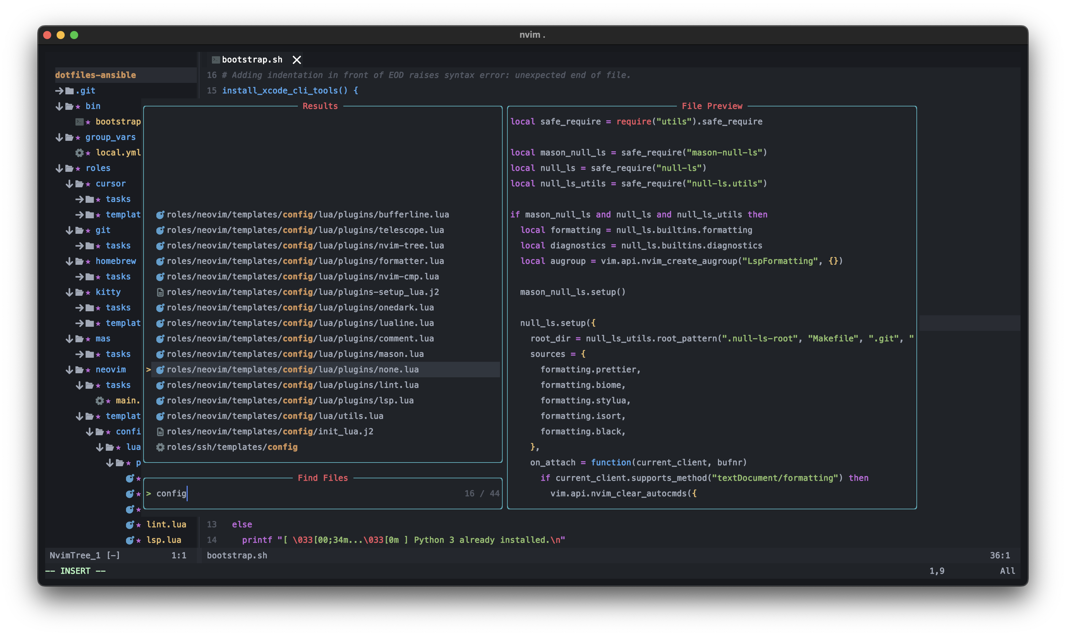Image resolution: width=1066 pixels, height=636 pixels.
Task: Click gear icon of roles/ssh/templates/config result
Action: click(x=160, y=447)
